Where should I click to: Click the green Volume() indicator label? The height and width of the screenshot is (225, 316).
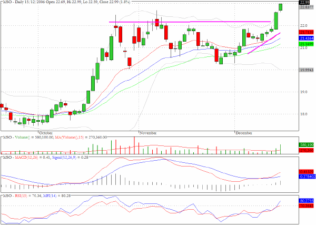tap(22, 138)
